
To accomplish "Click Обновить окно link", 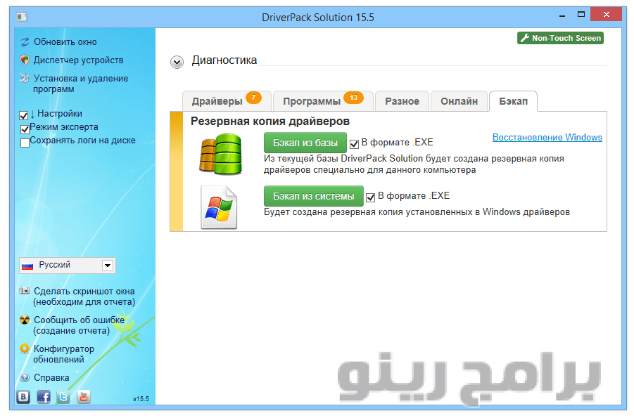I will [65, 42].
